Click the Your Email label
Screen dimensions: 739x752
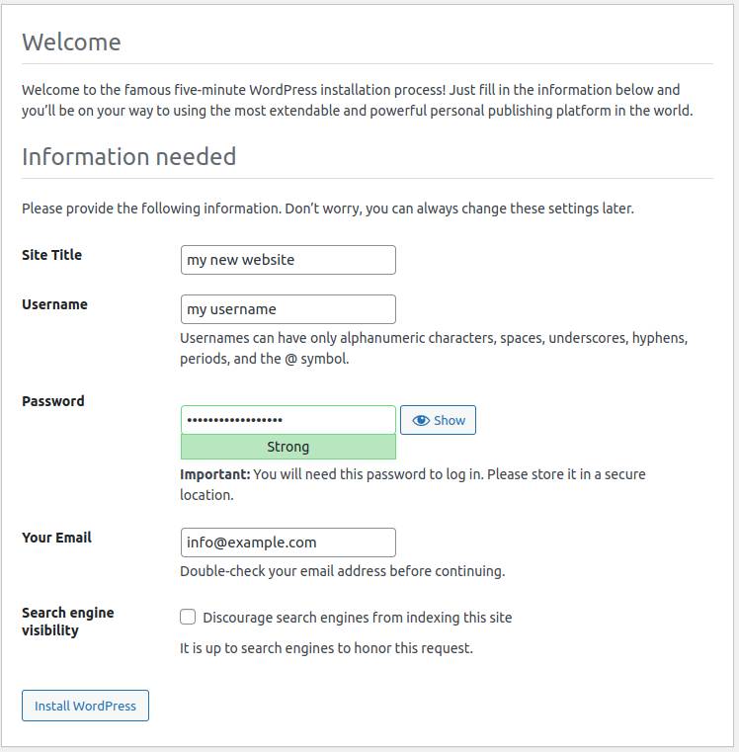[56, 538]
